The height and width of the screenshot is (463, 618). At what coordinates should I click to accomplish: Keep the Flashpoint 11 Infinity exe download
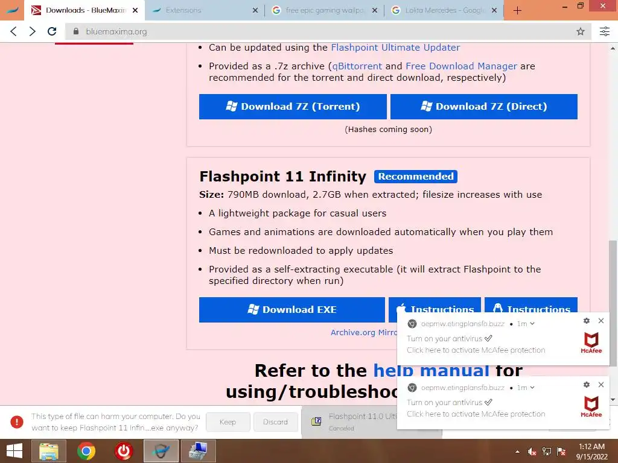tap(228, 422)
